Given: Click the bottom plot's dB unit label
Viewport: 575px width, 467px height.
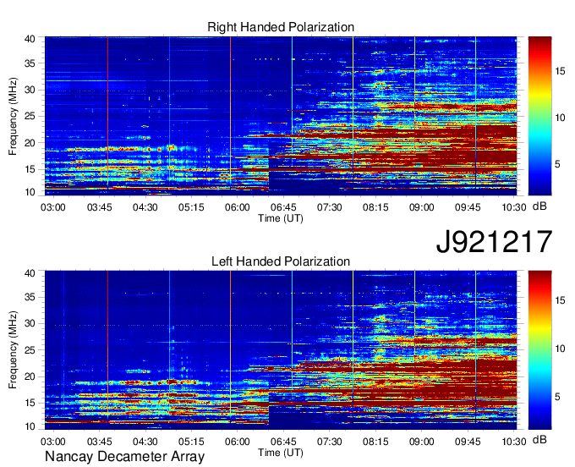Looking at the screenshot, I should pyautogui.click(x=539, y=439).
